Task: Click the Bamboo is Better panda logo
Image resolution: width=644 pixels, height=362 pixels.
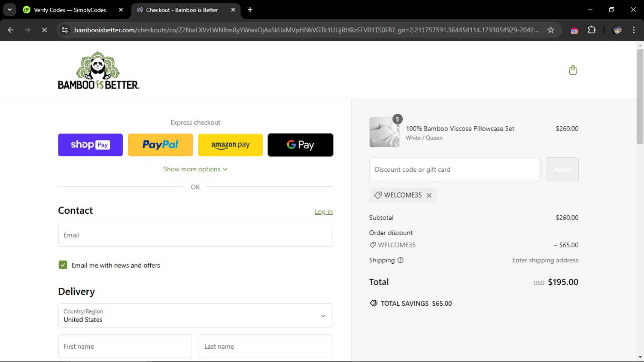Action: pyautogui.click(x=98, y=70)
